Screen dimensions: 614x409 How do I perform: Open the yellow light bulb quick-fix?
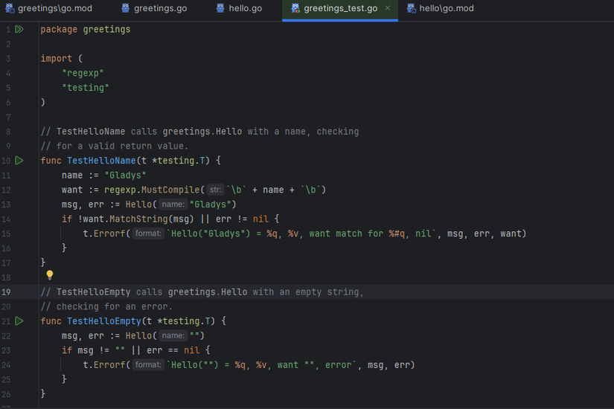click(x=50, y=274)
